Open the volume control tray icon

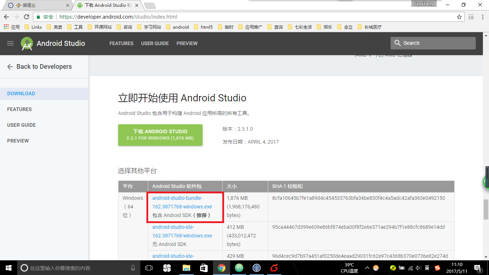pyautogui.click(x=419, y=268)
